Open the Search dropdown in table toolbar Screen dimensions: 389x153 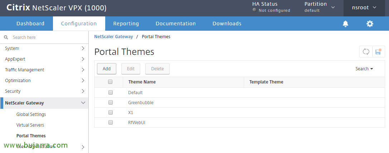(364, 69)
